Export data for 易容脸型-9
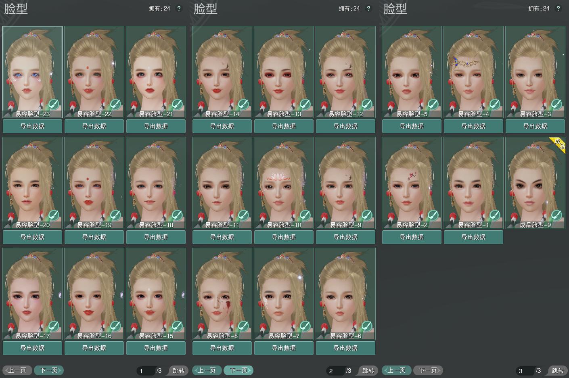This screenshot has width=569, height=378. click(x=345, y=237)
